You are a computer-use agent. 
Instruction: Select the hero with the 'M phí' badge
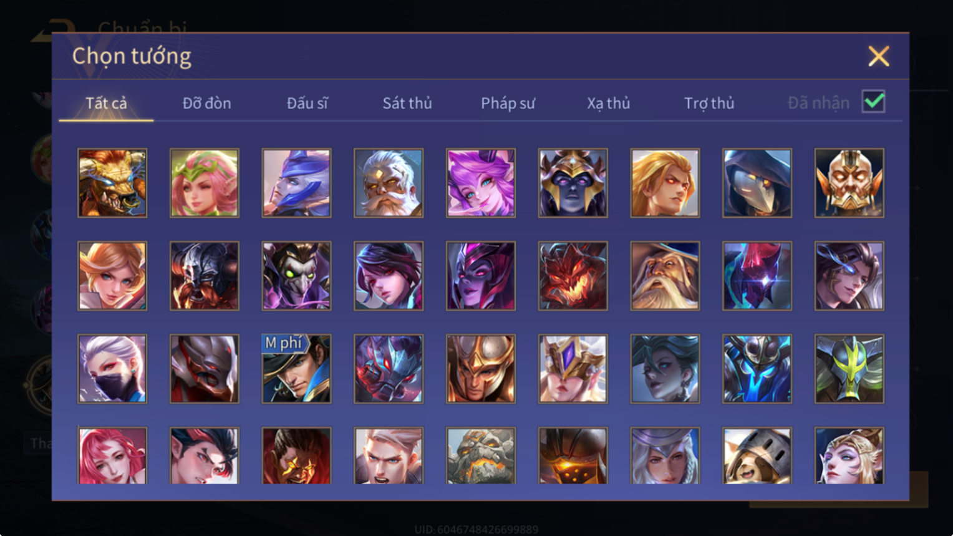coord(296,369)
